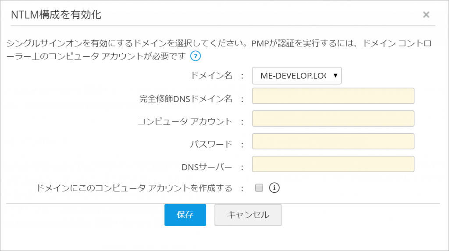Select the パスワード input field
The width and height of the screenshot is (449, 251).
tap(333, 141)
